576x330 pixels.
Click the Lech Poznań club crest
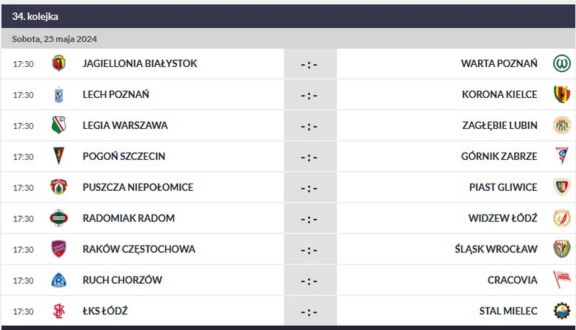[58, 94]
